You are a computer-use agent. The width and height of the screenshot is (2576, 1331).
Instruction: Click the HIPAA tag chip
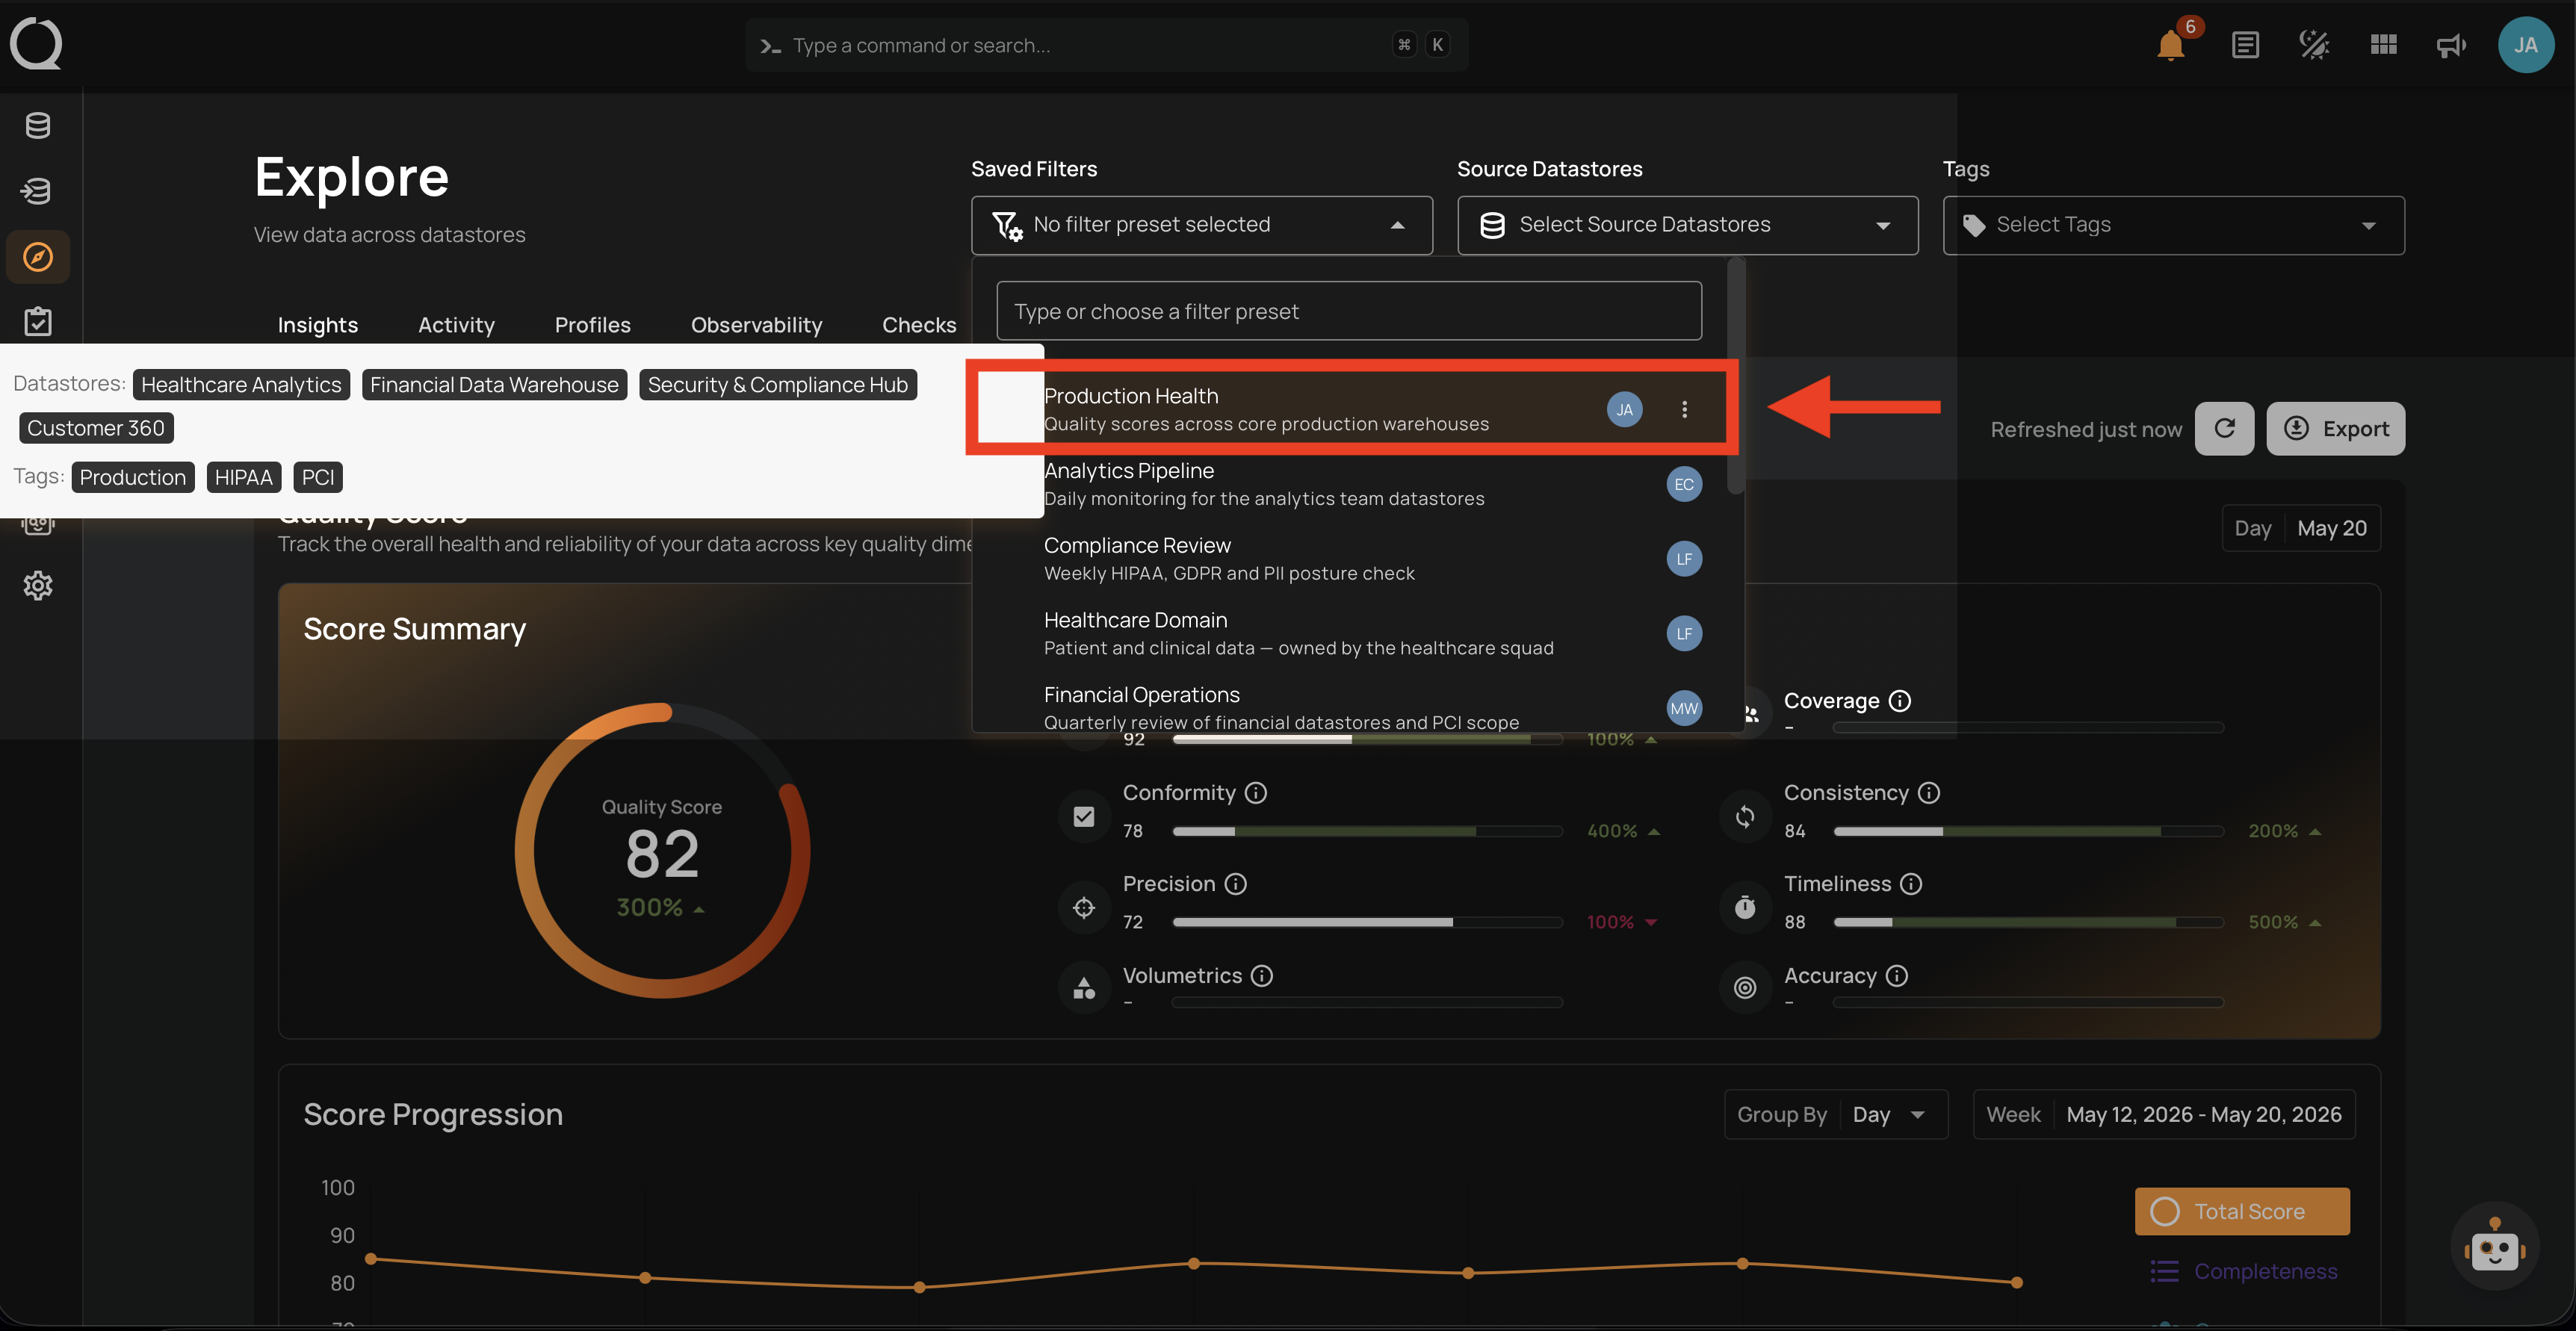click(243, 477)
